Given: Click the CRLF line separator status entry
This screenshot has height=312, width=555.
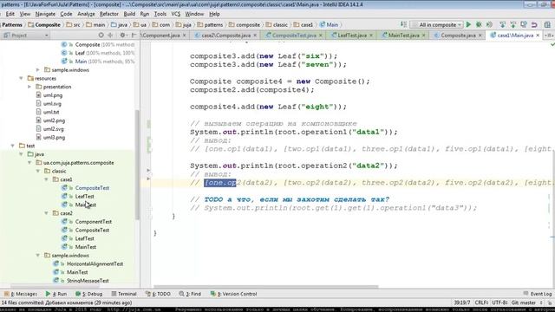Looking at the screenshot, I should point(481,302).
